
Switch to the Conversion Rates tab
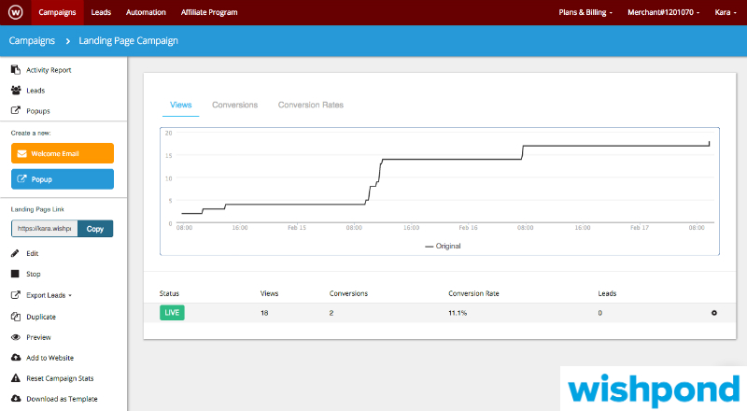(x=310, y=105)
